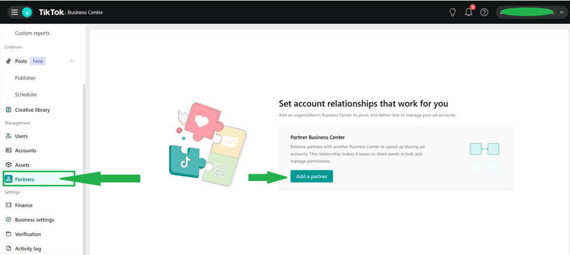Click the Add a partner button
Image resolution: width=570 pixels, height=255 pixels.
pos(312,177)
